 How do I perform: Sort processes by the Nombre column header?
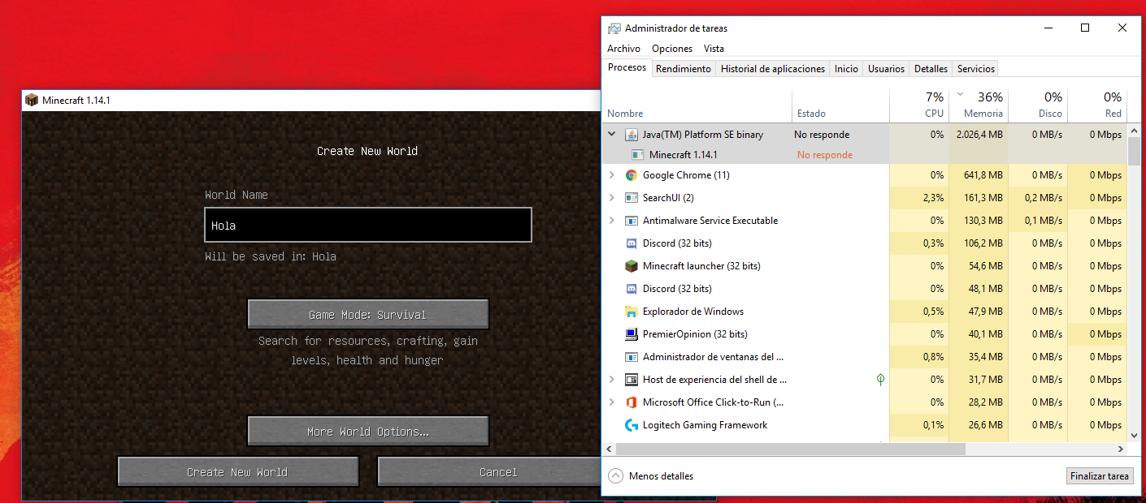click(x=697, y=105)
